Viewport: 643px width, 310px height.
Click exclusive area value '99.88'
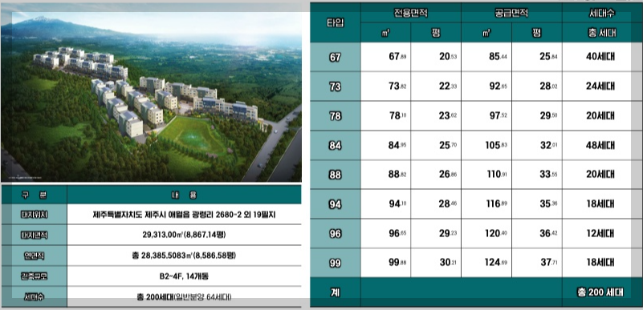coord(397,263)
